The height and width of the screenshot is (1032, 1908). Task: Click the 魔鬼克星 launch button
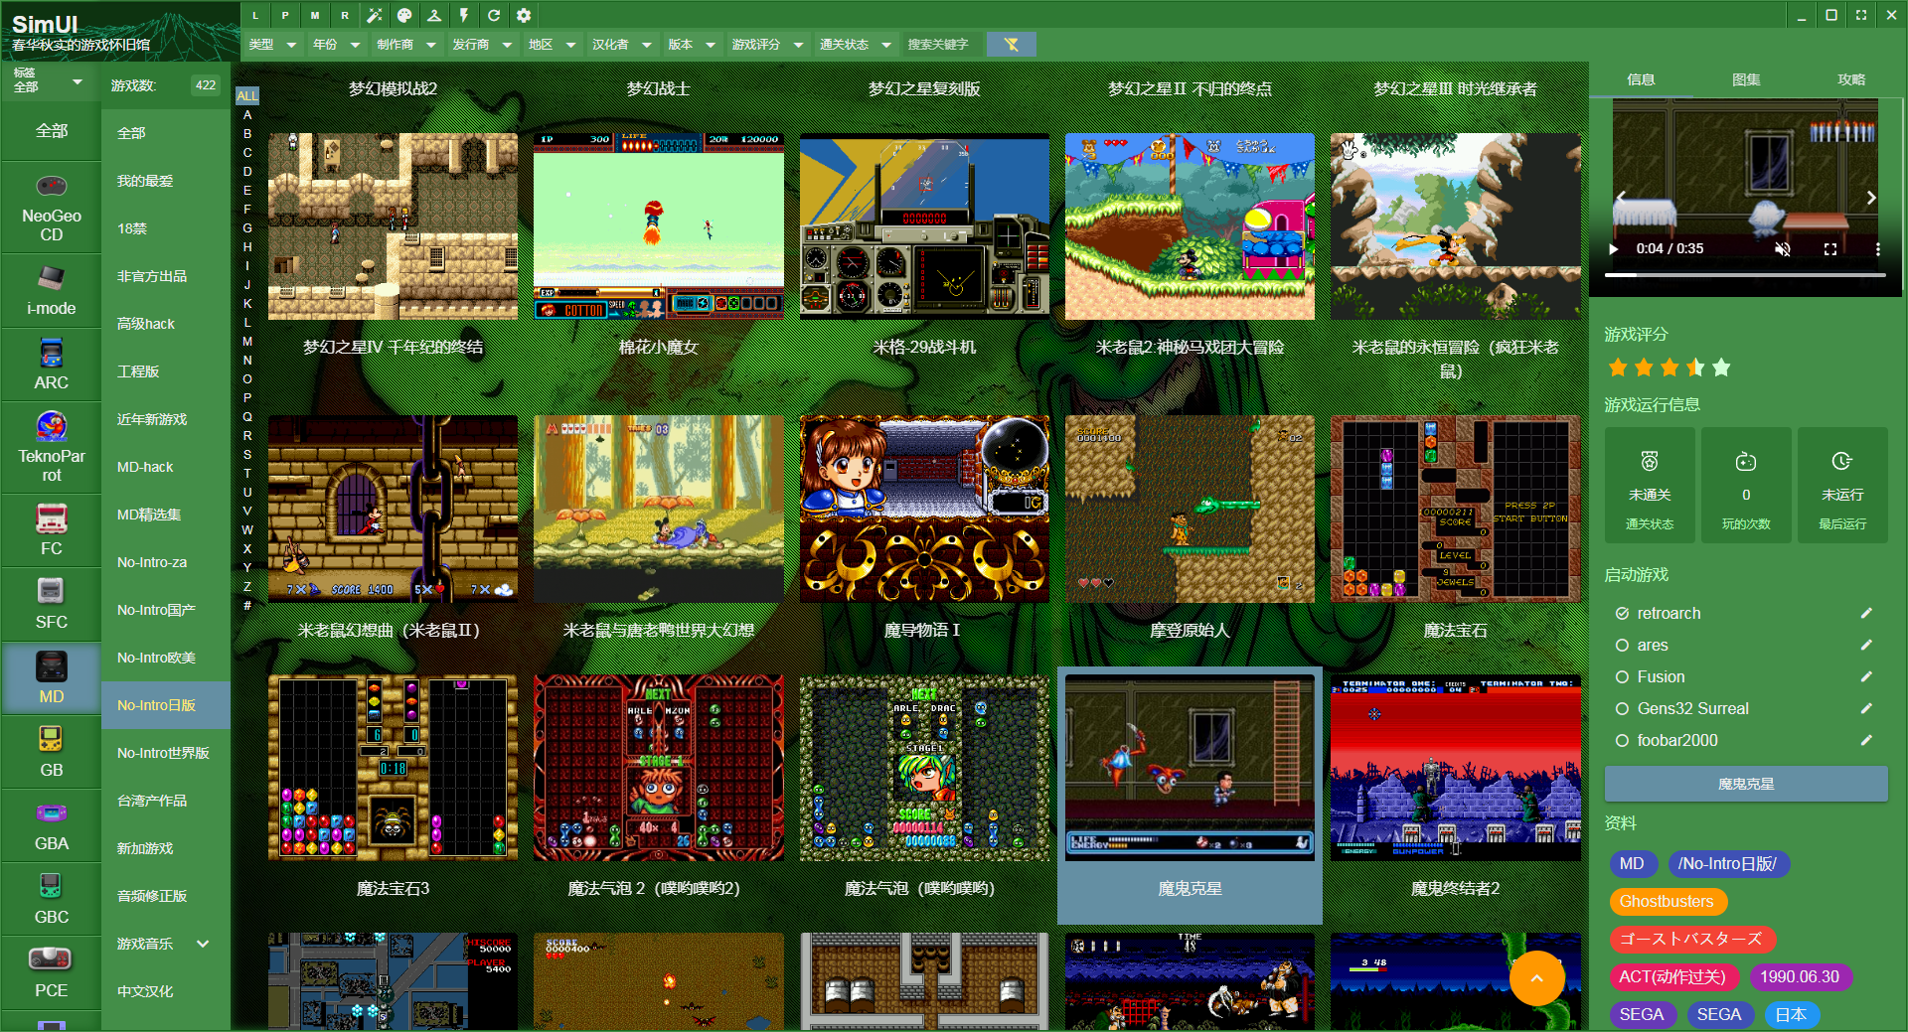[1746, 784]
